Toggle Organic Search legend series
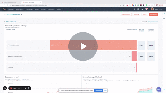 (88, 81)
